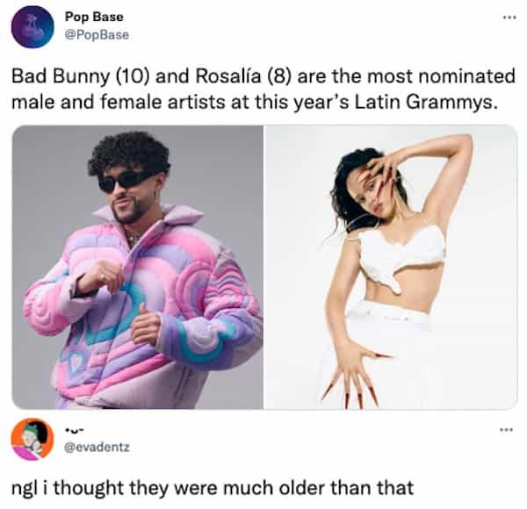Image resolution: width=527 pixels, height=509 pixels.
Task: Open the reply starting with "ngl i thought"
Action: (x=213, y=488)
